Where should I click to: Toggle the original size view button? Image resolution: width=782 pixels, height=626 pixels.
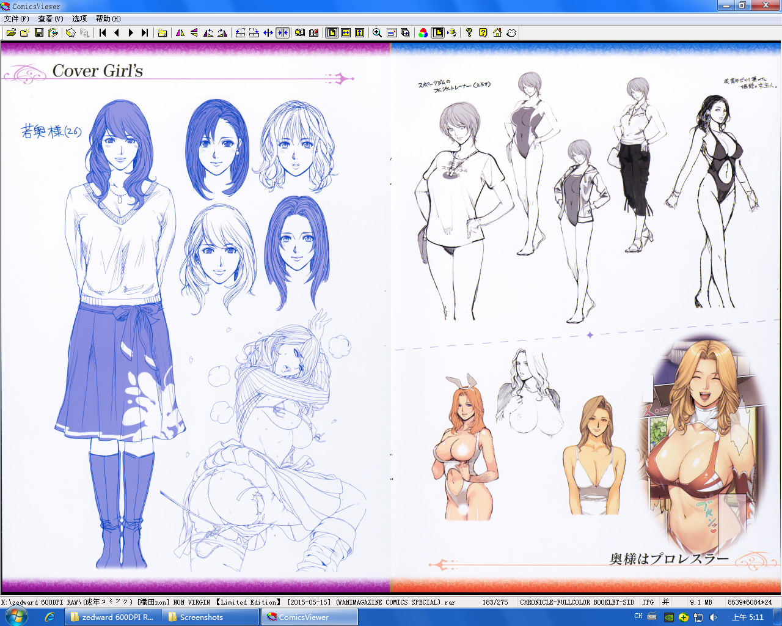click(332, 33)
